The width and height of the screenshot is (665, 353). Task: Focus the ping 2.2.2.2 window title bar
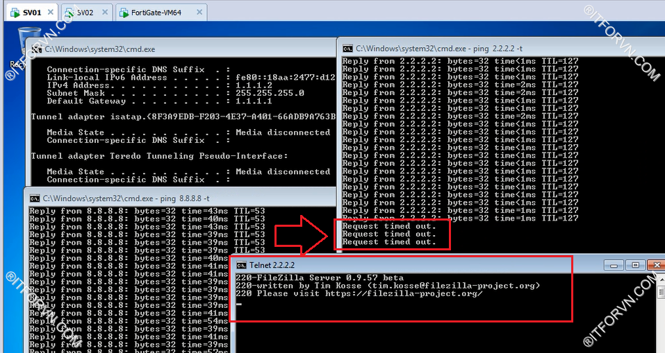pos(486,48)
